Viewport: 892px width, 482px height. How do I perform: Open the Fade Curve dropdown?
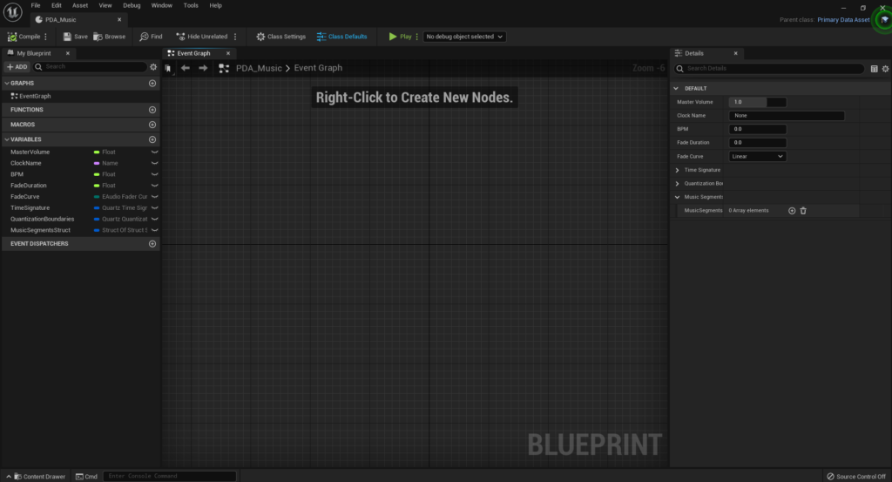tap(757, 156)
